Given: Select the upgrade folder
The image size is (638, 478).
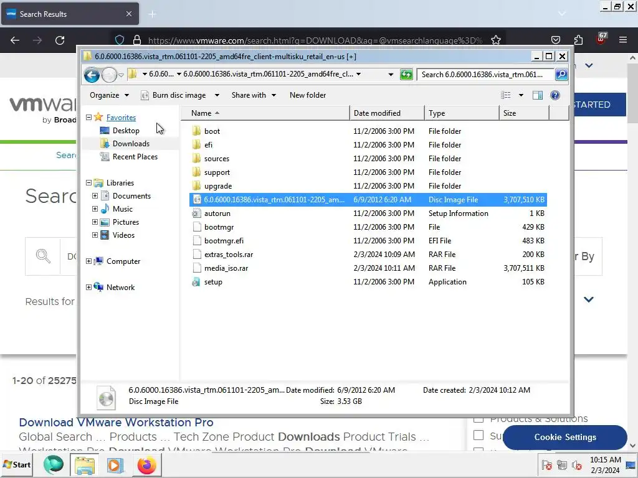Looking at the screenshot, I should coord(368,185).
